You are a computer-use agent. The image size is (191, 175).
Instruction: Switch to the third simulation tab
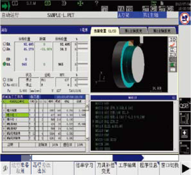(162, 31)
